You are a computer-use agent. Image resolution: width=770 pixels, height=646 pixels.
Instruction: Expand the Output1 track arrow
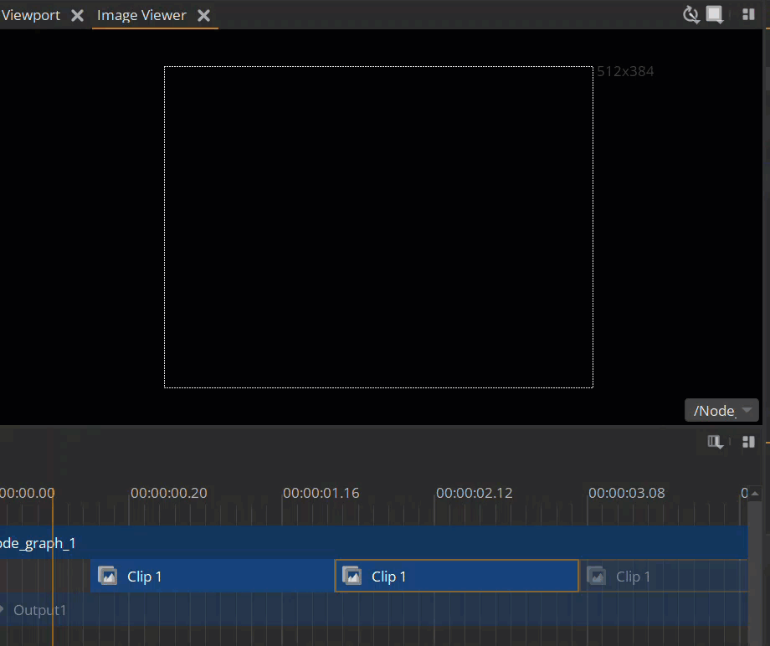(3, 609)
